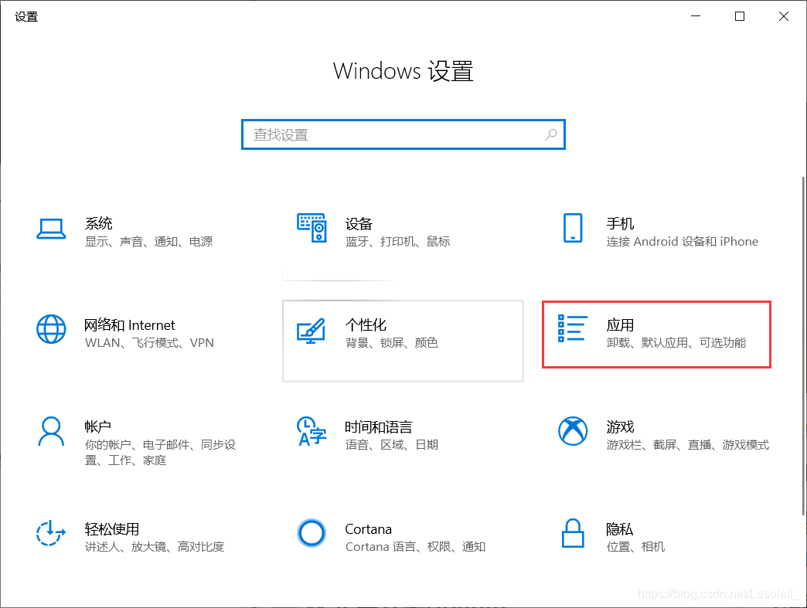The width and height of the screenshot is (807, 608).
Task: Open the Cortana heading
Action: click(x=368, y=528)
